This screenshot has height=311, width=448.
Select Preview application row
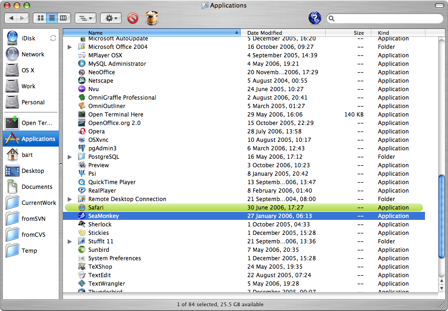pos(244,165)
